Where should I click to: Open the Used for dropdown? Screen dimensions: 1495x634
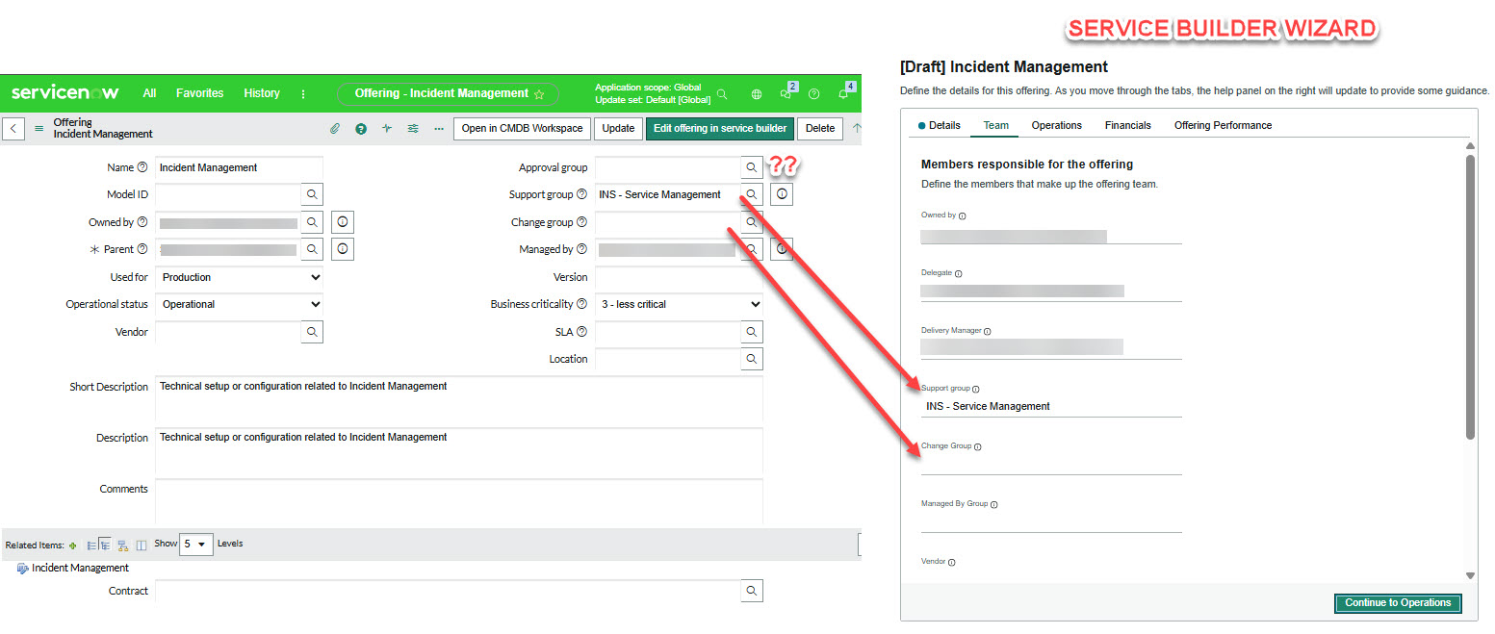click(239, 277)
